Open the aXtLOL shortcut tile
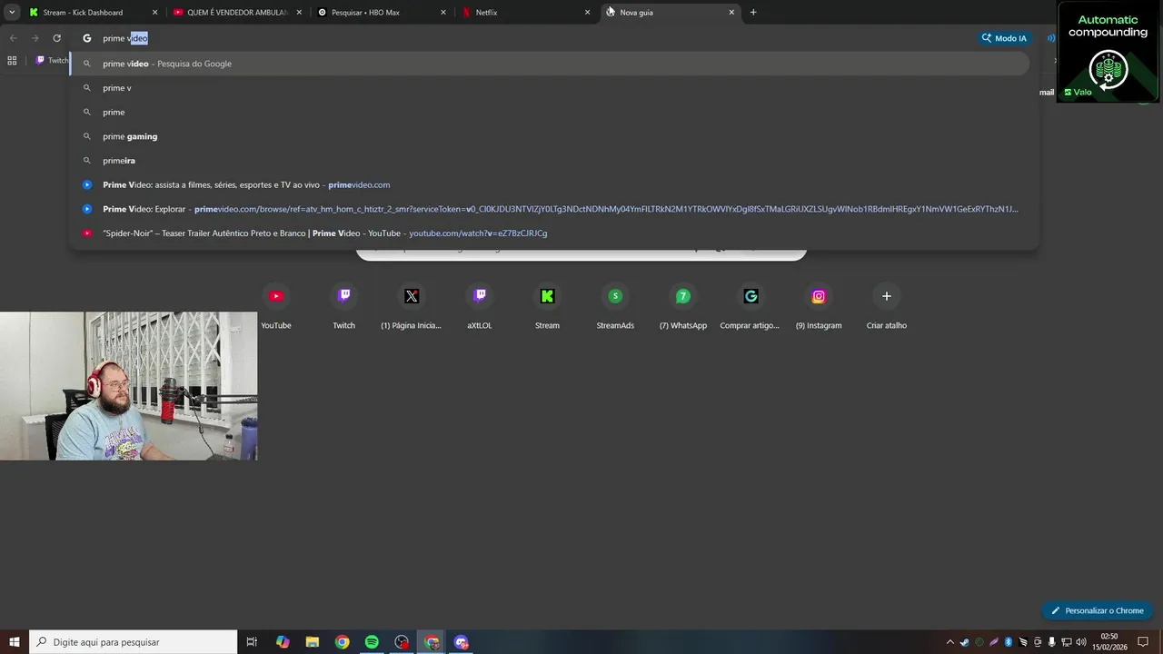Viewport: 1163px width, 654px height. [480, 306]
